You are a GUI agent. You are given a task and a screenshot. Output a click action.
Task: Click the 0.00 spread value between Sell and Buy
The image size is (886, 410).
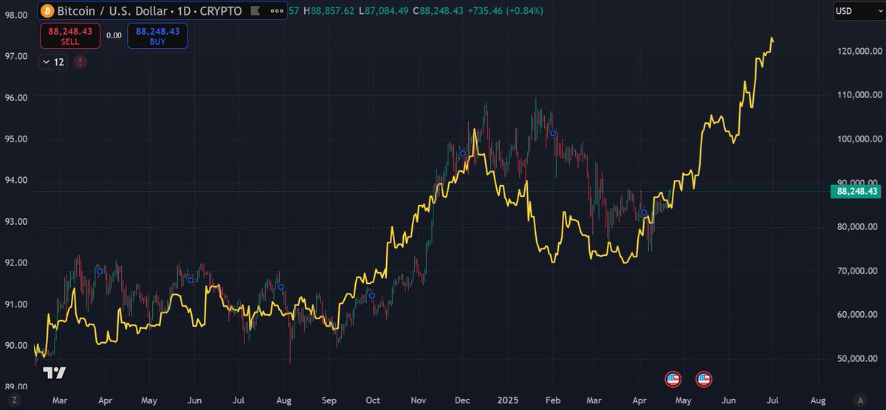click(114, 35)
